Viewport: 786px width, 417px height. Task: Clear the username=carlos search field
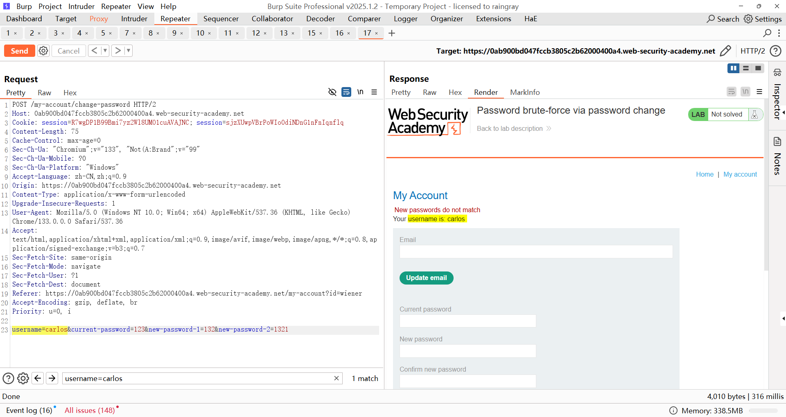click(x=336, y=379)
